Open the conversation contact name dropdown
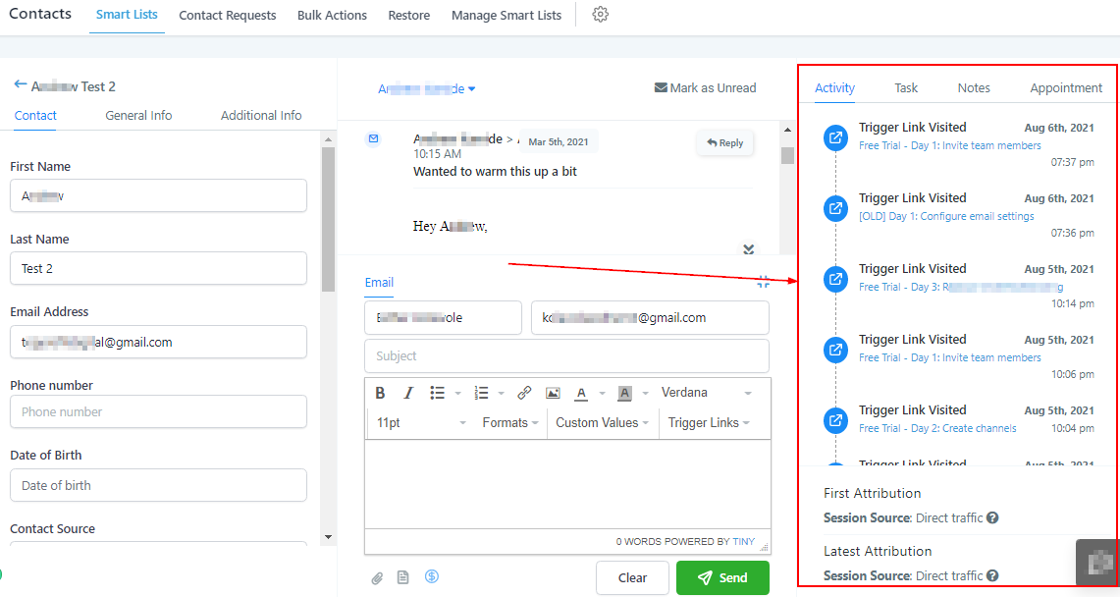 click(426, 88)
